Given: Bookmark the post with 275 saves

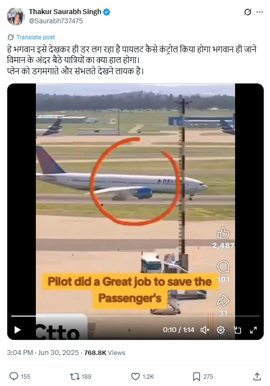Looking at the screenshot, I should click(203, 376).
